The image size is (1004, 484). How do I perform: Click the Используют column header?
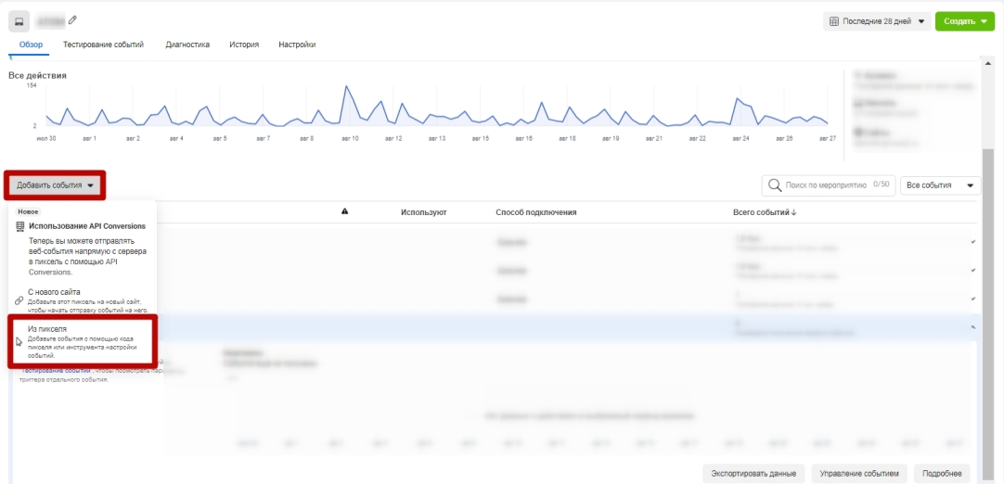click(x=423, y=212)
